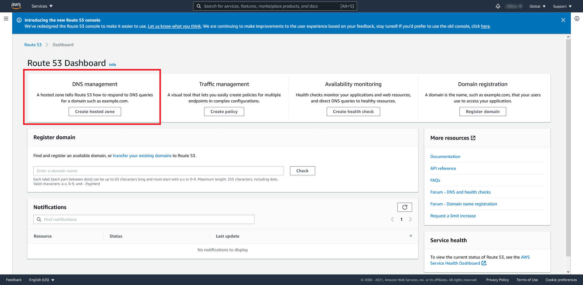Open the hamburger navigation menu
This screenshot has height=285, width=583.
tap(6, 19)
